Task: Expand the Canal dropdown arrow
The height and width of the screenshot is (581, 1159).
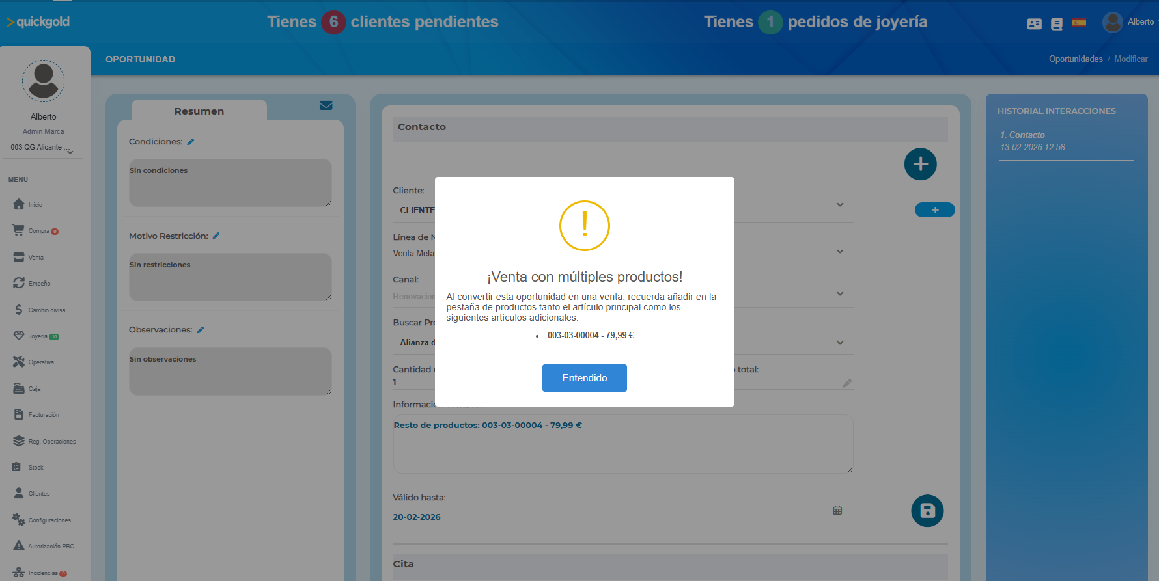Action: click(840, 294)
